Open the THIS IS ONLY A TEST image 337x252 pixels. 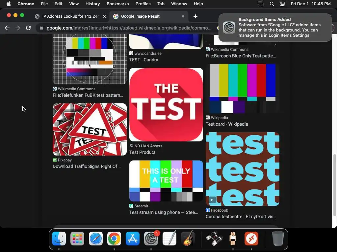point(166,181)
